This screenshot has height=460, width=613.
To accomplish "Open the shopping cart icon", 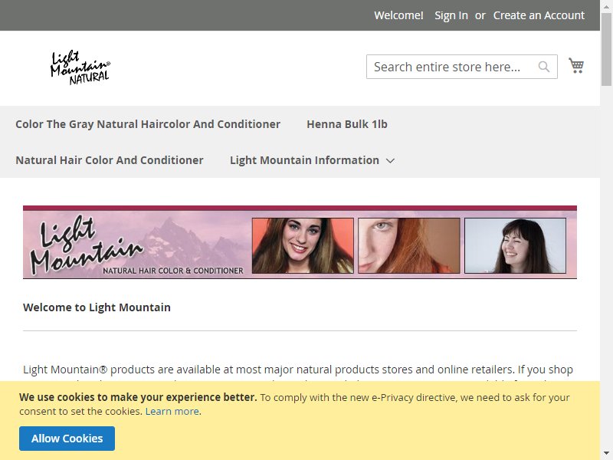I will [x=576, y=66].
